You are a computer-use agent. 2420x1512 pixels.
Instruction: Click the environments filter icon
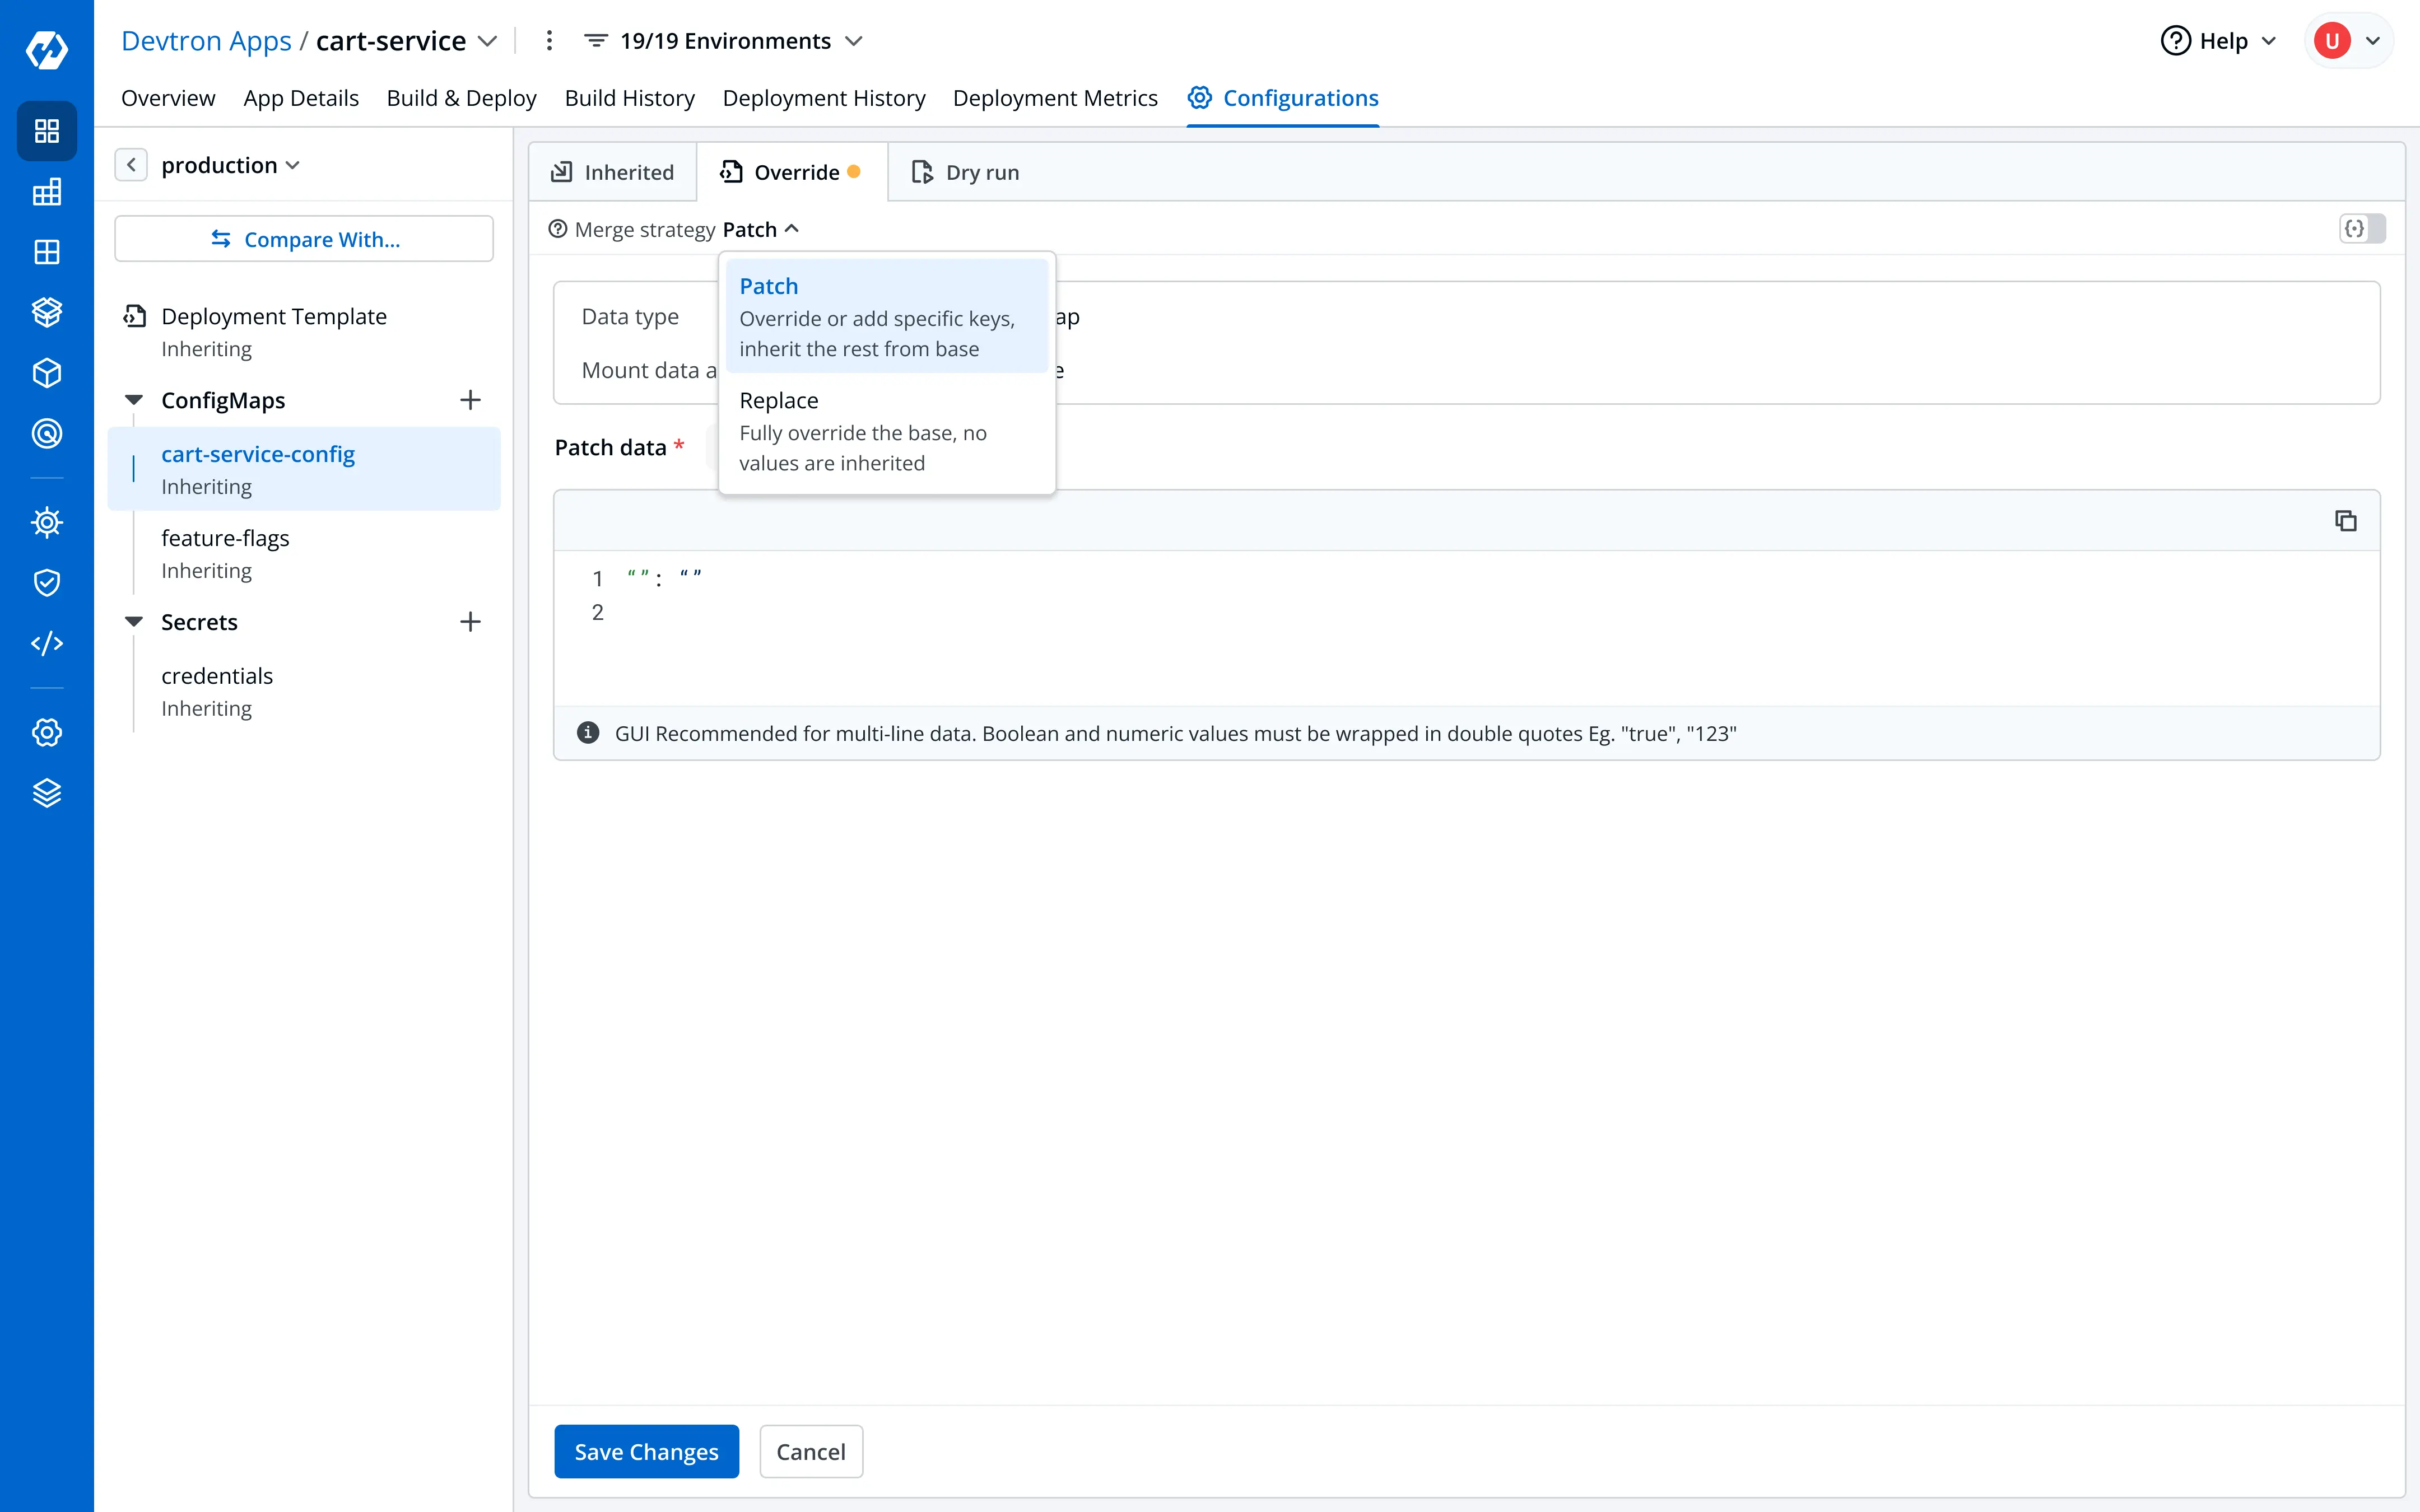(596, 41)
